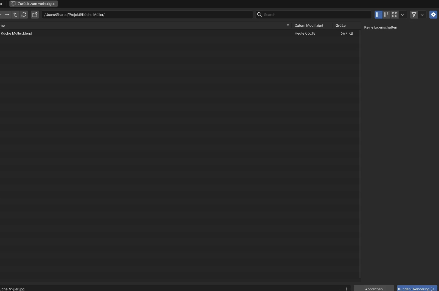Switch to horizontal list view

pyautogui.click(x=387, y=15)
